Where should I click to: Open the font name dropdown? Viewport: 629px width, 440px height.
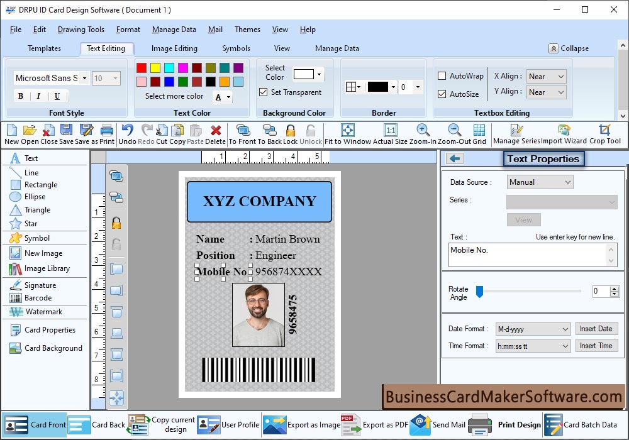coord(84,78)
